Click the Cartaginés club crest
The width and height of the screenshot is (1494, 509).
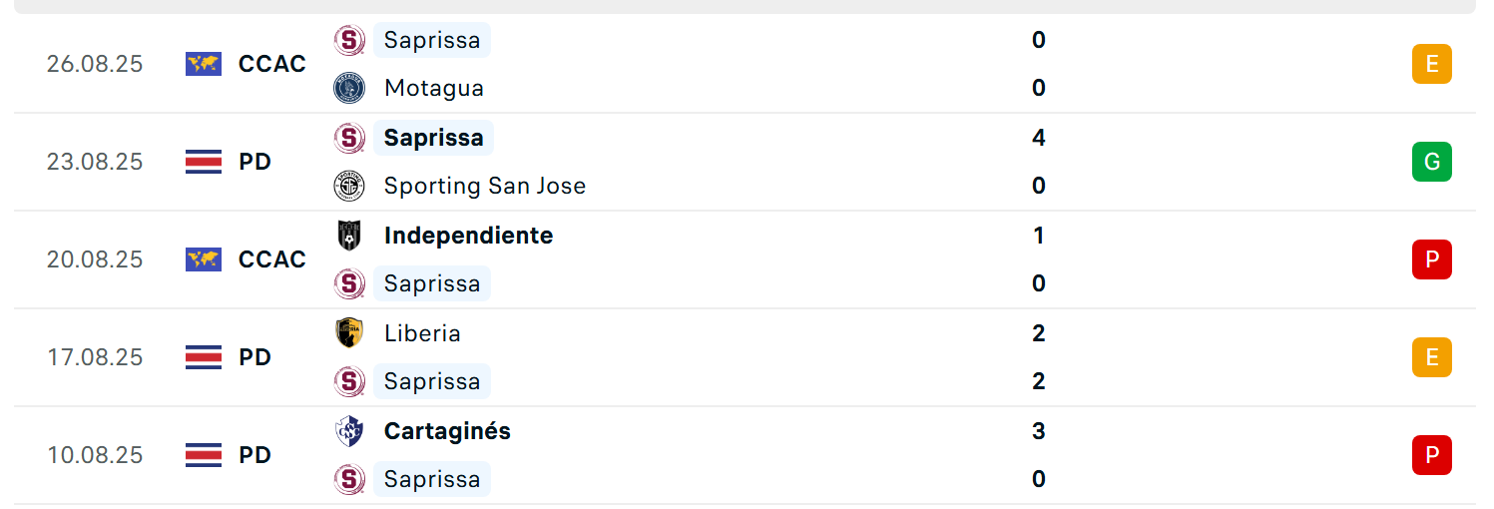pyautogui.click(x=349, y=431)
